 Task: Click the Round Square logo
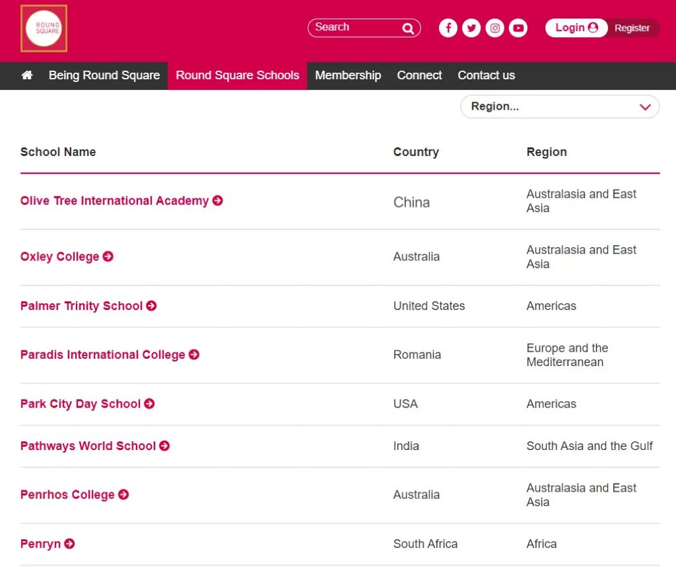tap(44, 28)
